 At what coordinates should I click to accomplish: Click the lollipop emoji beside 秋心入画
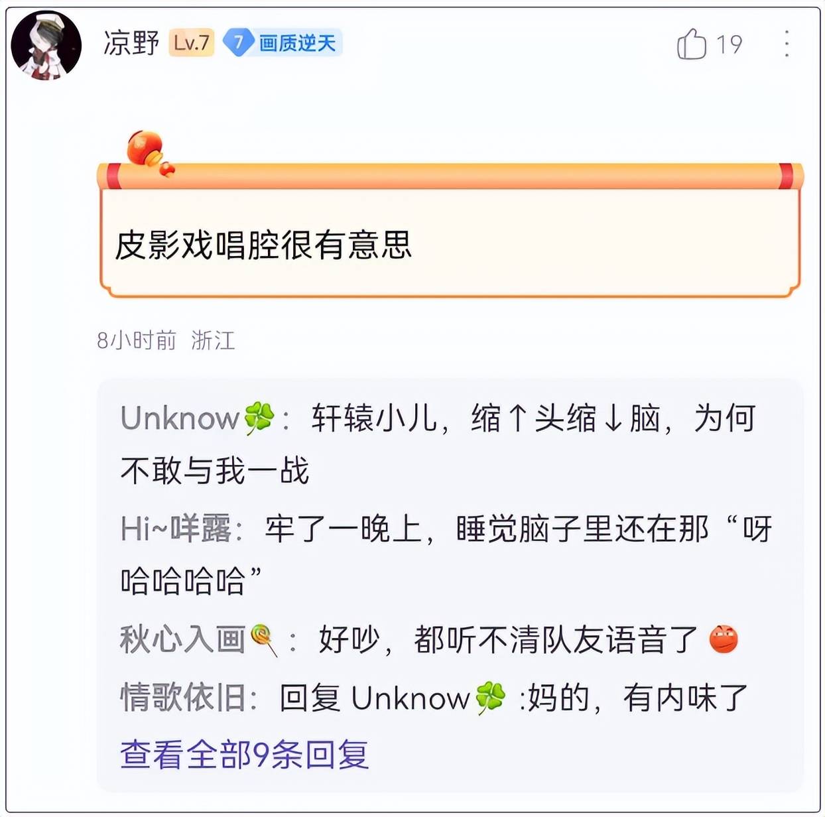[264, 640]
